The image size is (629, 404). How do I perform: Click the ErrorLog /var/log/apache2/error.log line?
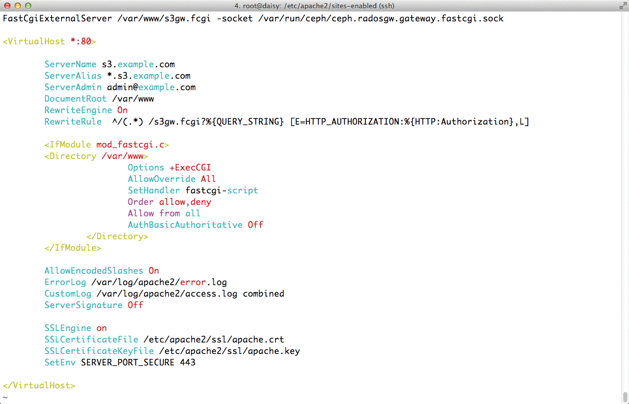[136, 282]
